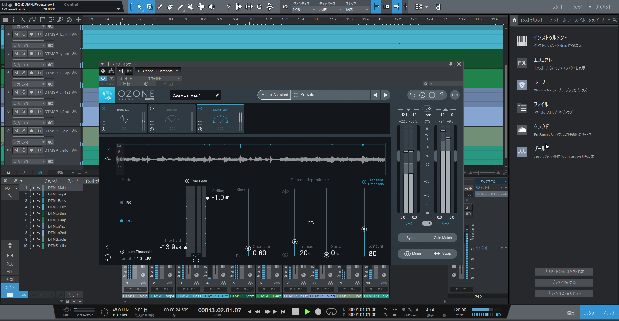Viewport: 619px width, 321px height.
Task: Open snap mode dropdown
Action: tap(357, 10)
